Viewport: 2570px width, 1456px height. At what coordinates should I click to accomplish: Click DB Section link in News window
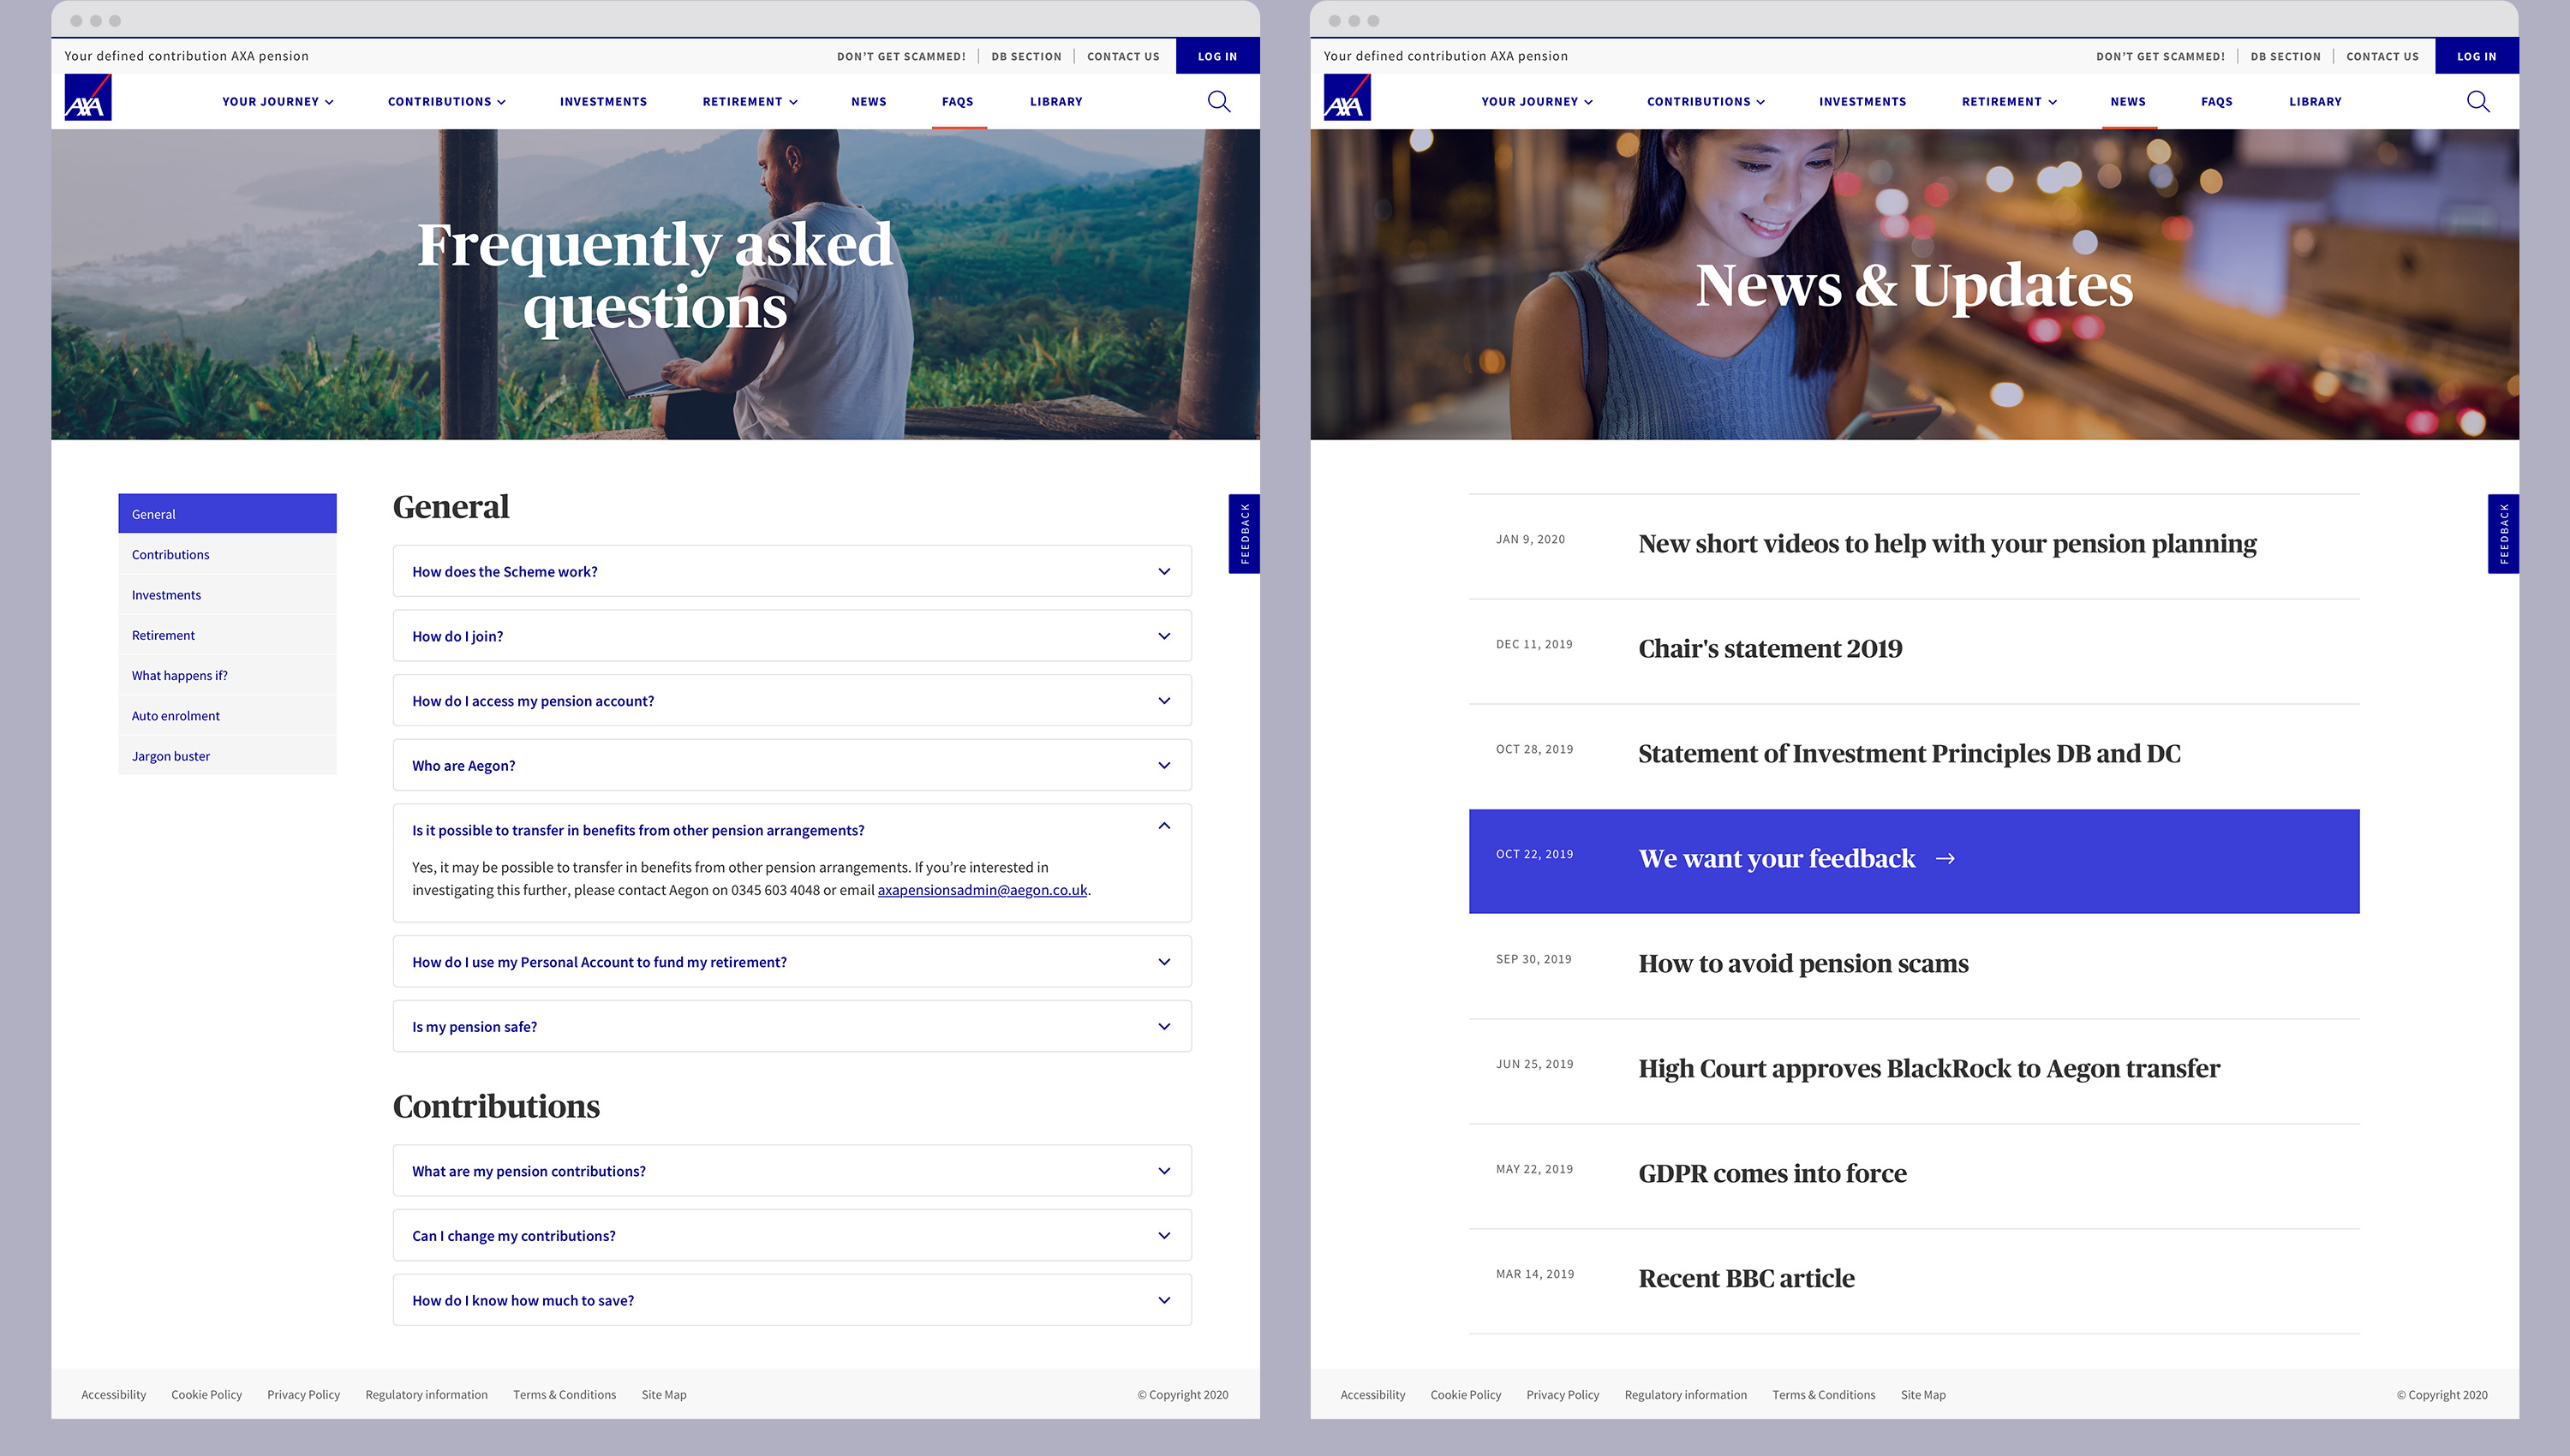2285,57
